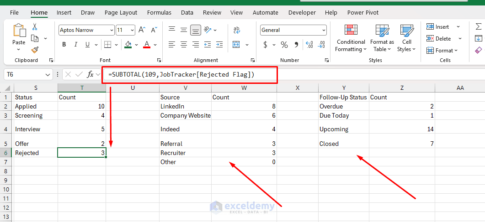The height and width of the screenshot is (222, 485).
Task: Open Number format dialog launcher
Action: (326, 60)
